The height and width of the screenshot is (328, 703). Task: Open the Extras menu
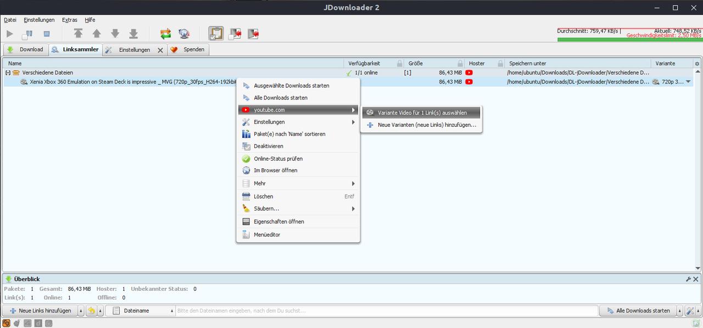click(70, 20)
